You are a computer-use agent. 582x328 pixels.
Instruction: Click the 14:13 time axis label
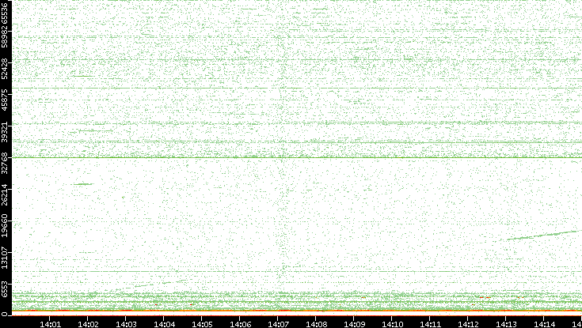506,324
